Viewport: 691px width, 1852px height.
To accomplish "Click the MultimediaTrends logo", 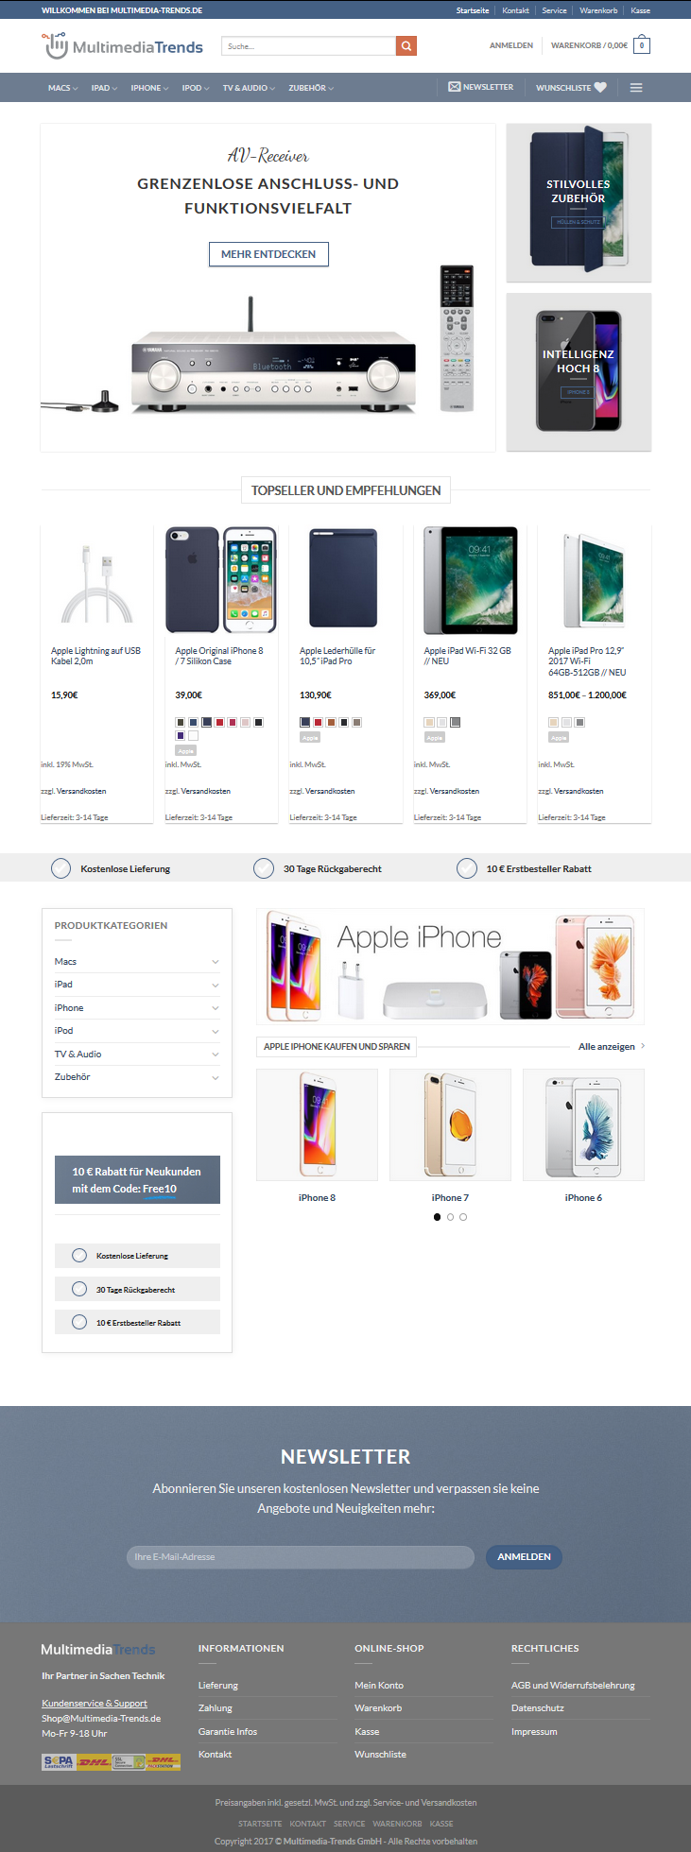I will 123,45.
